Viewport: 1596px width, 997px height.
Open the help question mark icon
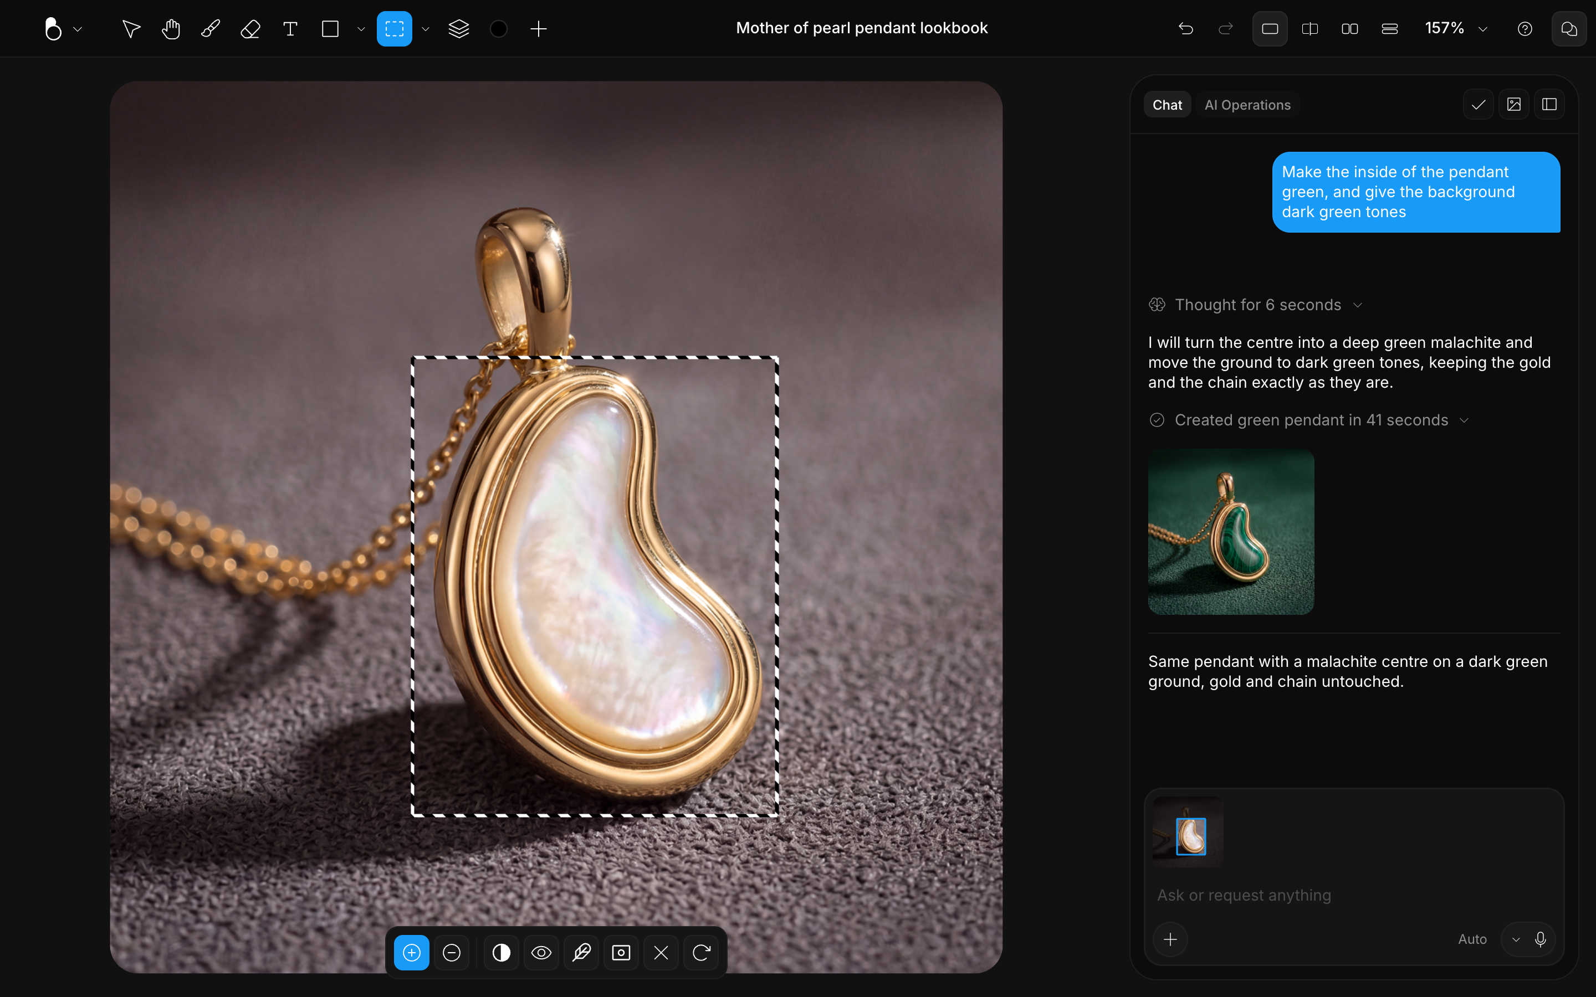click(x=1525, y=28)
